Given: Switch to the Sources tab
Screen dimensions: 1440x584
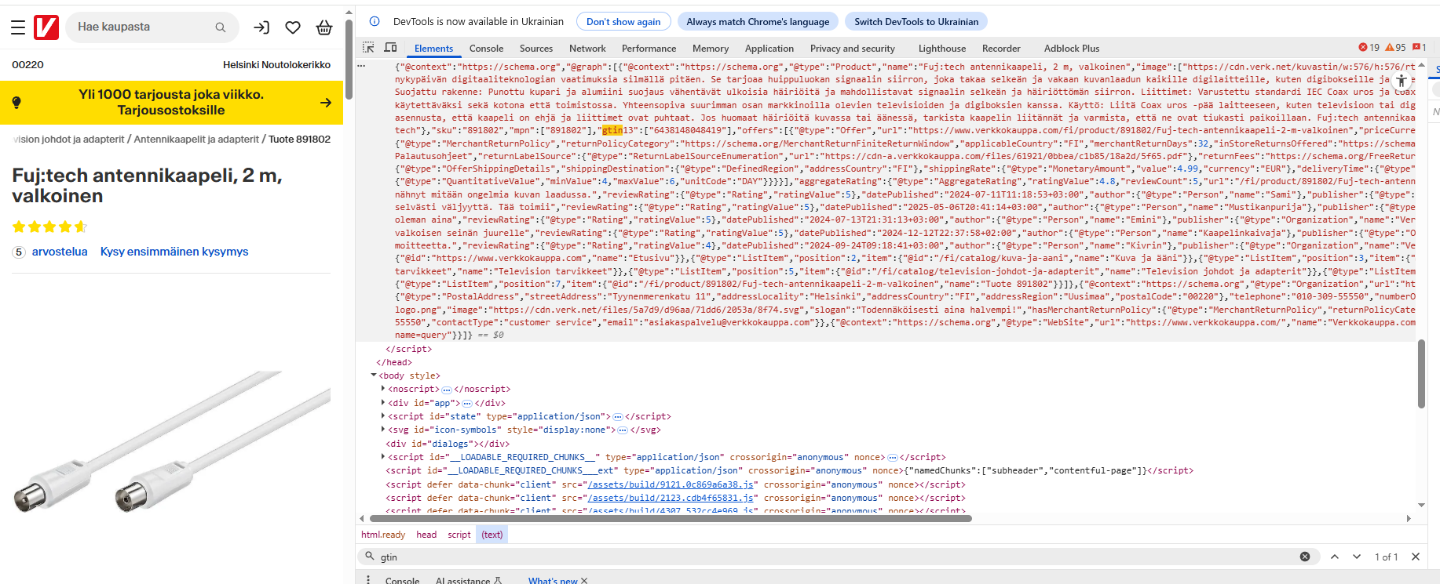Looking at the screenshot, I should 536,48.
